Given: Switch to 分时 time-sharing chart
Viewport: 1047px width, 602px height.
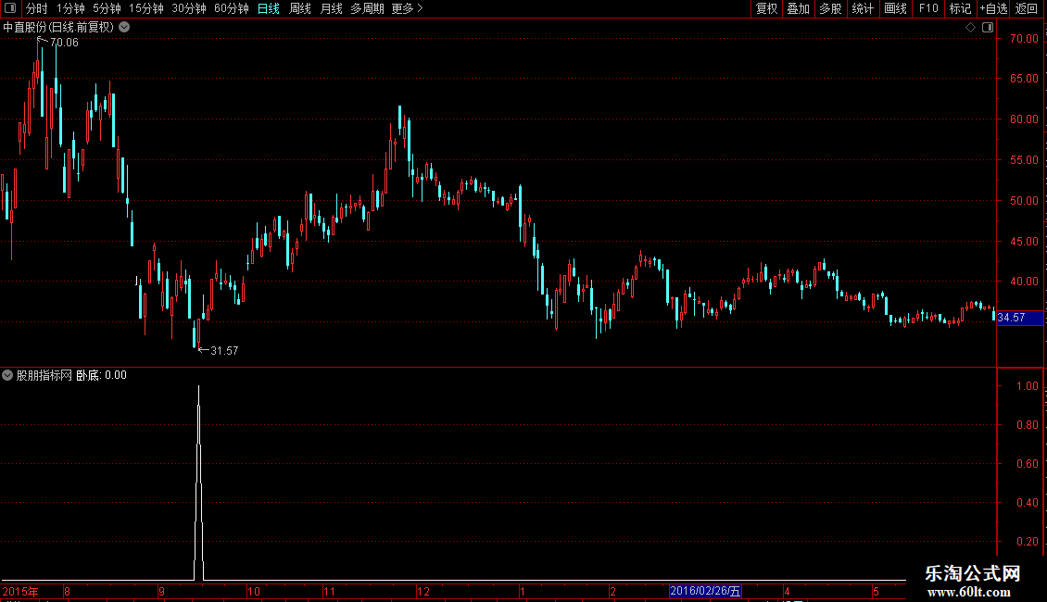Looking at the screenshot, I should (37, 8).
